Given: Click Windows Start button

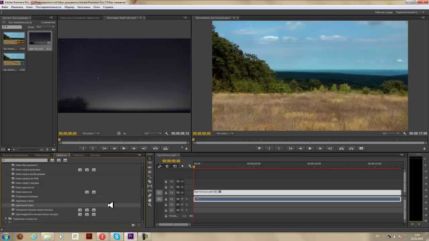Looking at the screenshot, I should pyautogui.click(x=6, y=237).
